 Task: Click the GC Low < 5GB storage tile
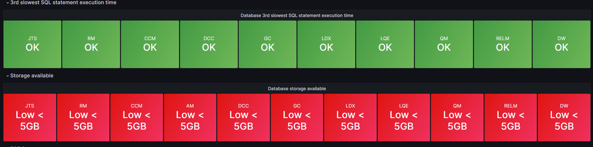pos(297,117)
